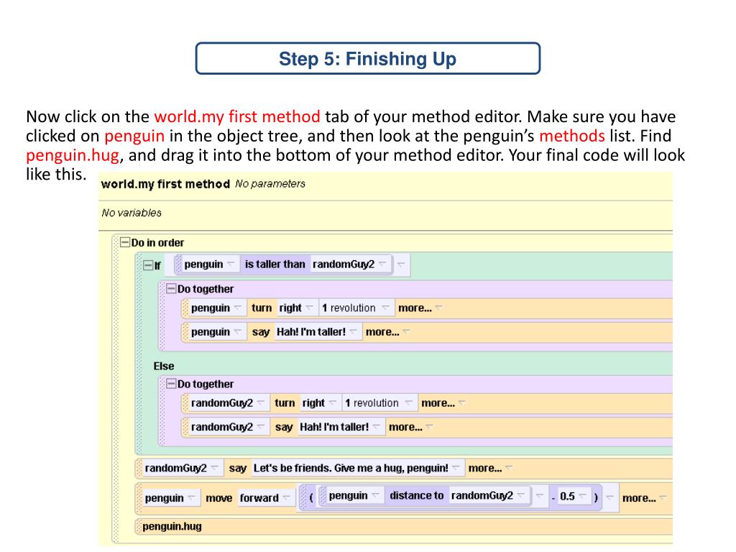The height and width of the screenshot is (552, 736).
Task: Click the No variables label
Action: pos(132,213)
